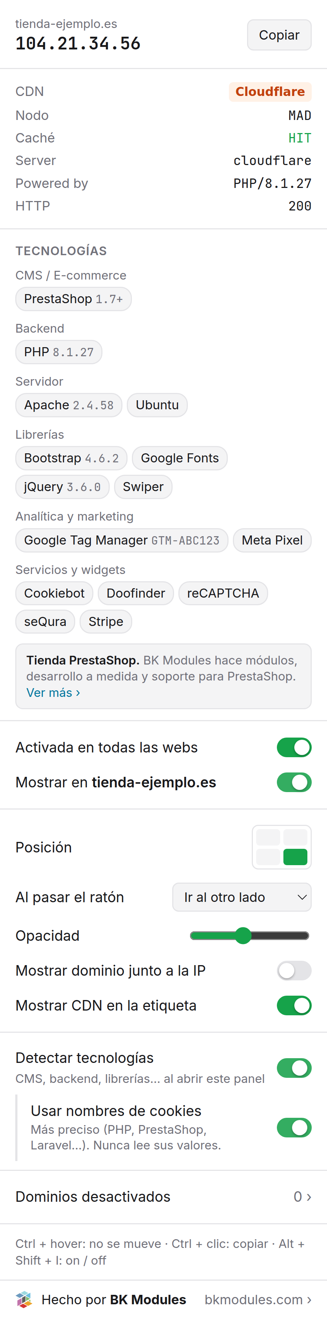Select top-left position in position grid
Viewport: 327px width, 1321px height.
pyautogui.click(x=268, y=838)
